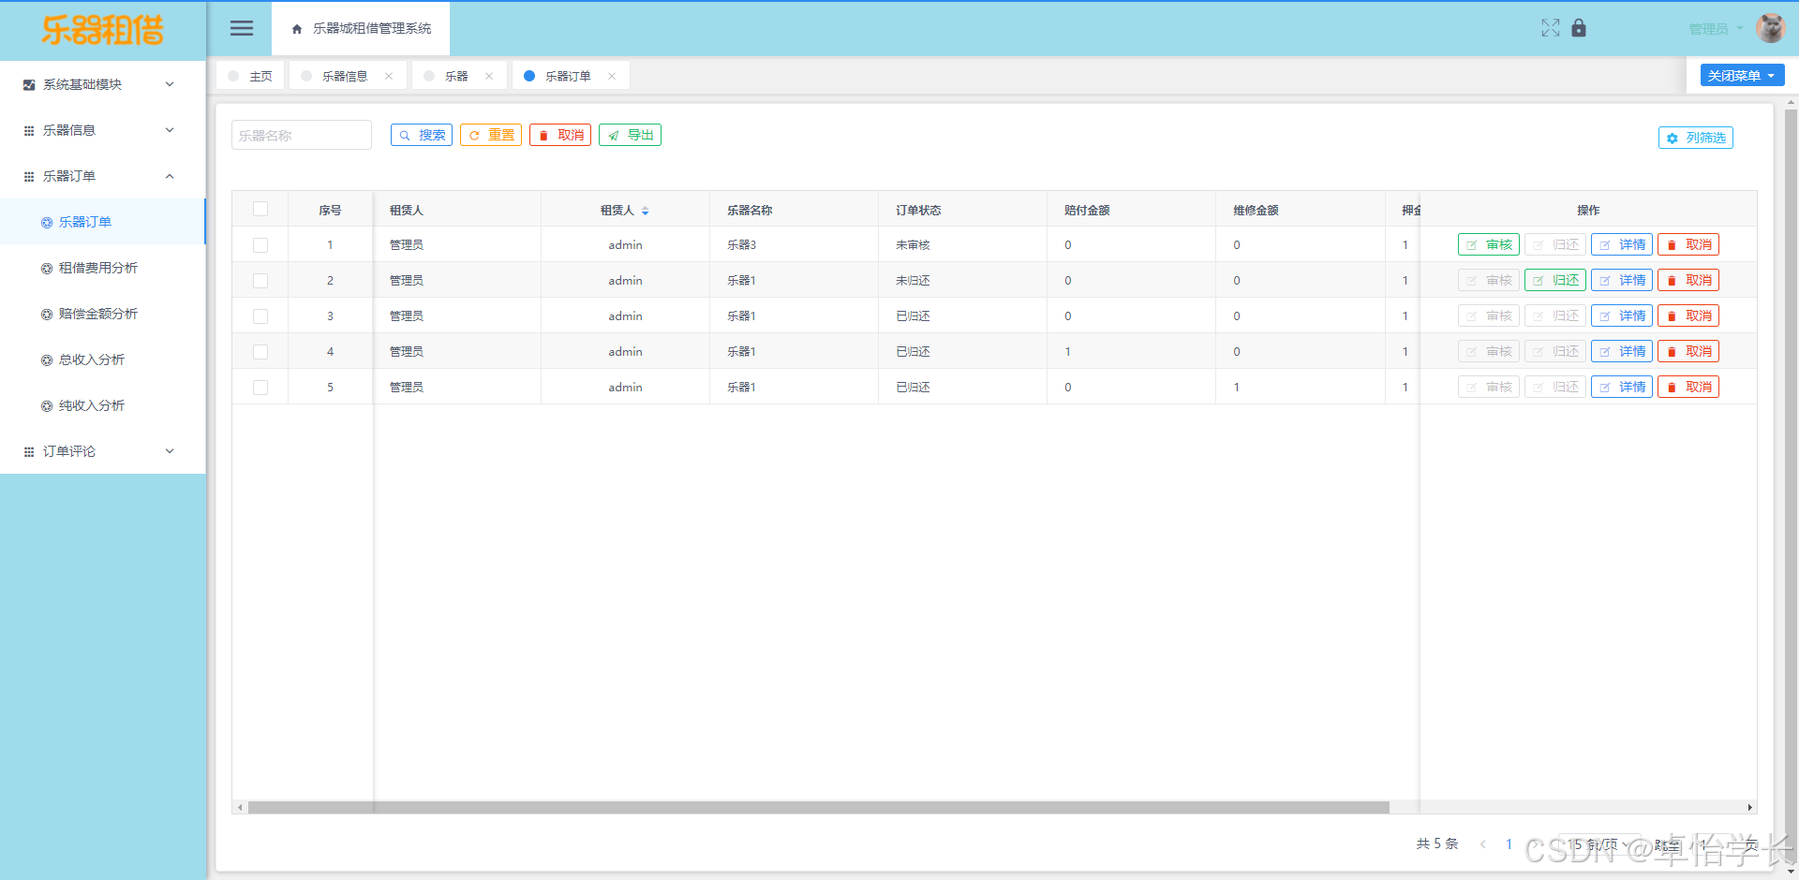1799x880 pixels.
Task: Click the fullscreen expand icon
Action: click(x=1551, y=28)
